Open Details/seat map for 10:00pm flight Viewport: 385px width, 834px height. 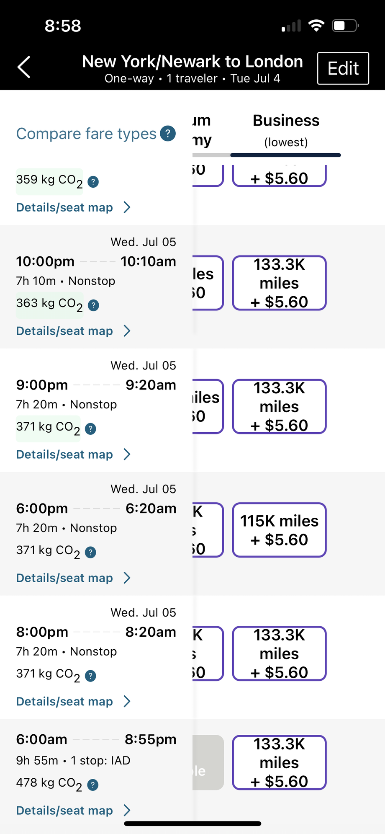point(73,331)
